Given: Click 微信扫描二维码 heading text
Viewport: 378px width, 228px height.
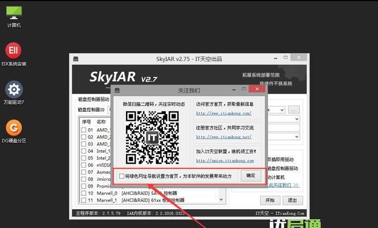Looking at the screenshot, I should point(154,104).
